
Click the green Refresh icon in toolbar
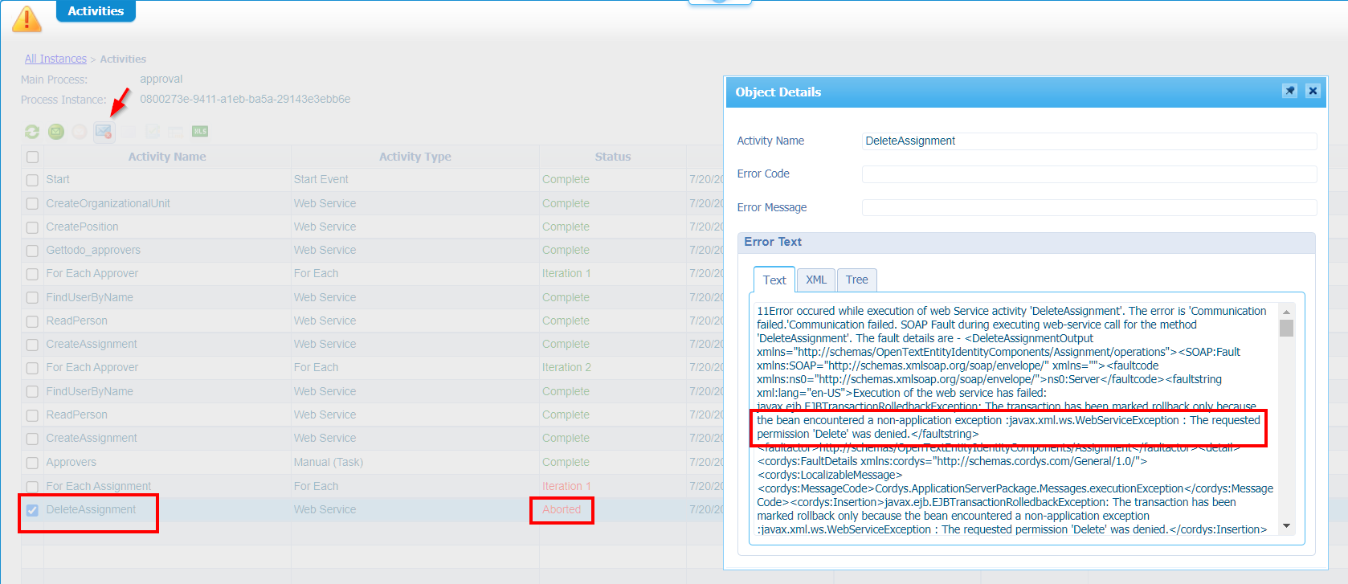tap(32, 132)
